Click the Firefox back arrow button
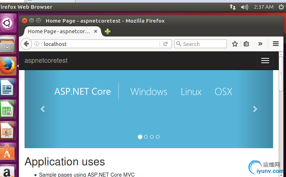 click(x=26, y=44)
